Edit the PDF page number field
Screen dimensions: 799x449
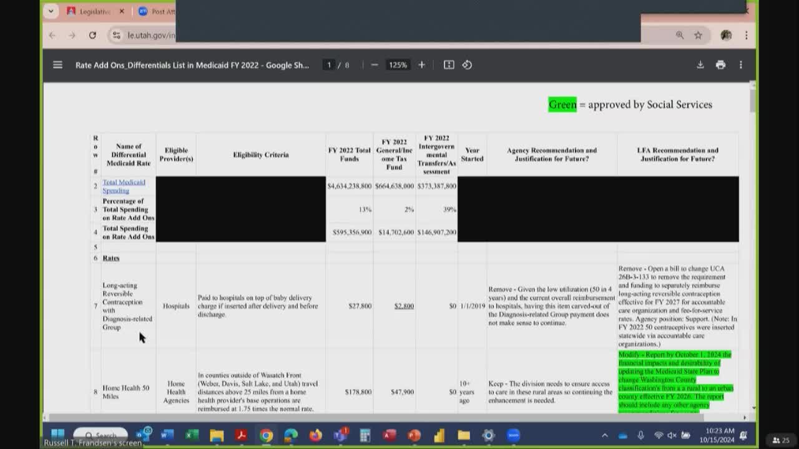(x=329, y=65)
